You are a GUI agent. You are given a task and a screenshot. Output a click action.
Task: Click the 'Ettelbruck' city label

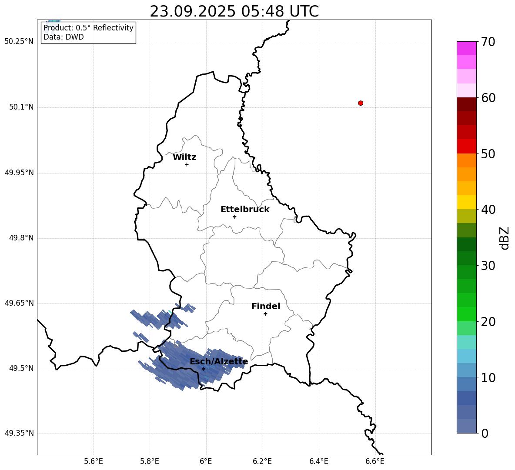245,210
